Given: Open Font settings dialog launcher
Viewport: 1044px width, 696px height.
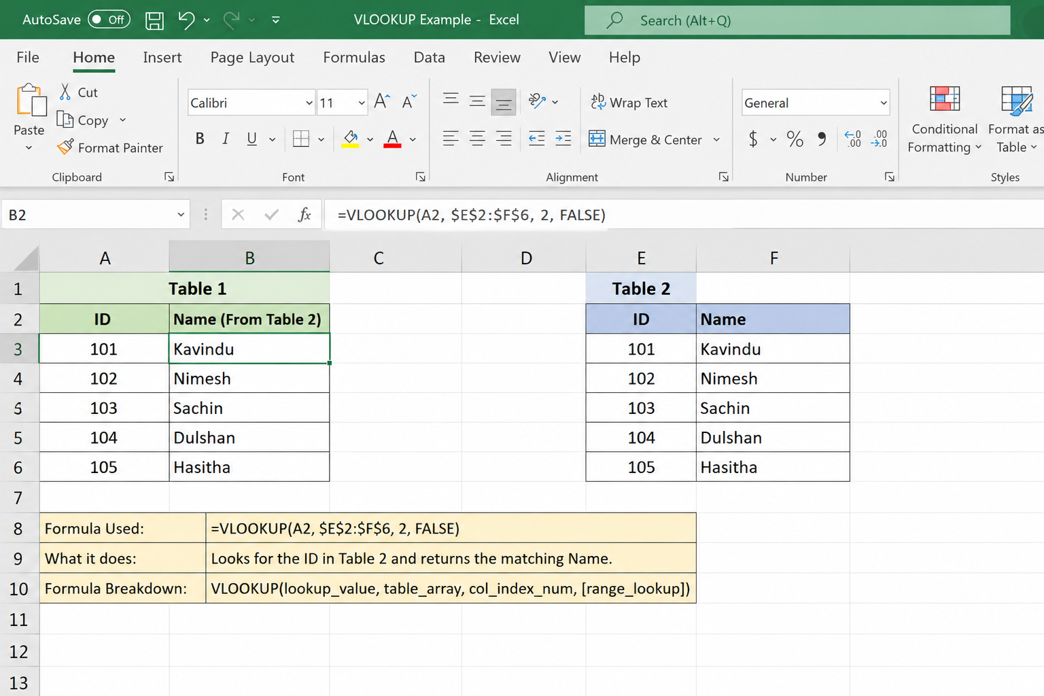Looking at the screenshot, I should click(x=421, y=177).
